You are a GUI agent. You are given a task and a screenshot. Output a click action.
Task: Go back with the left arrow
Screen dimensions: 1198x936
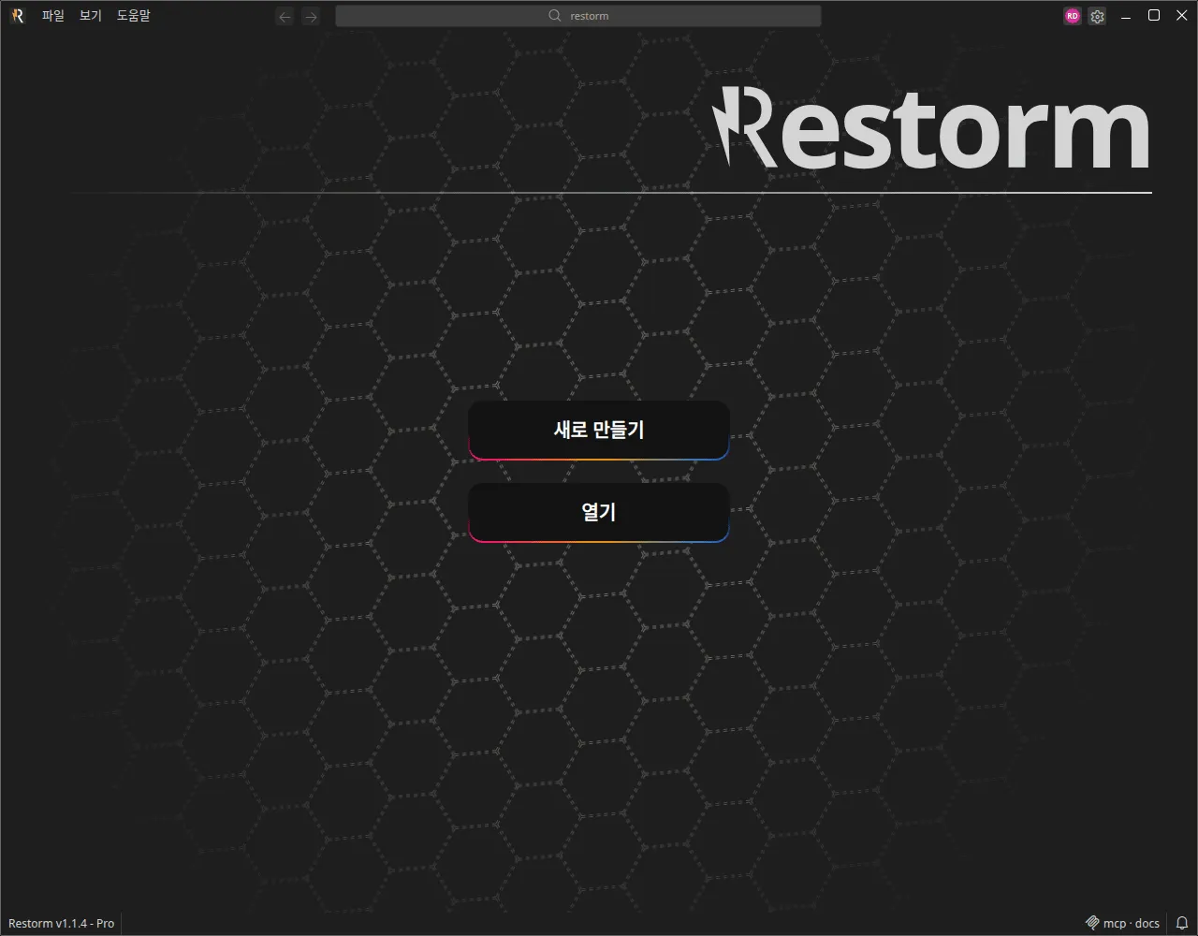[x=285, y=16]
